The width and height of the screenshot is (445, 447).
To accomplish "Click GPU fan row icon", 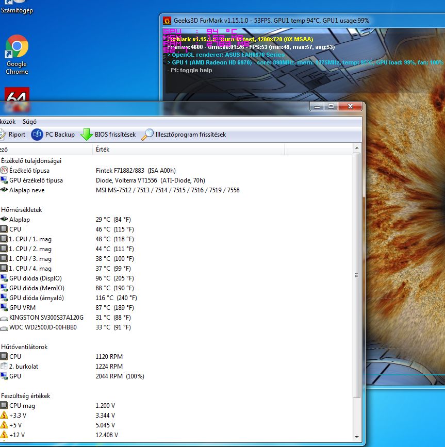I will [4, 376].
